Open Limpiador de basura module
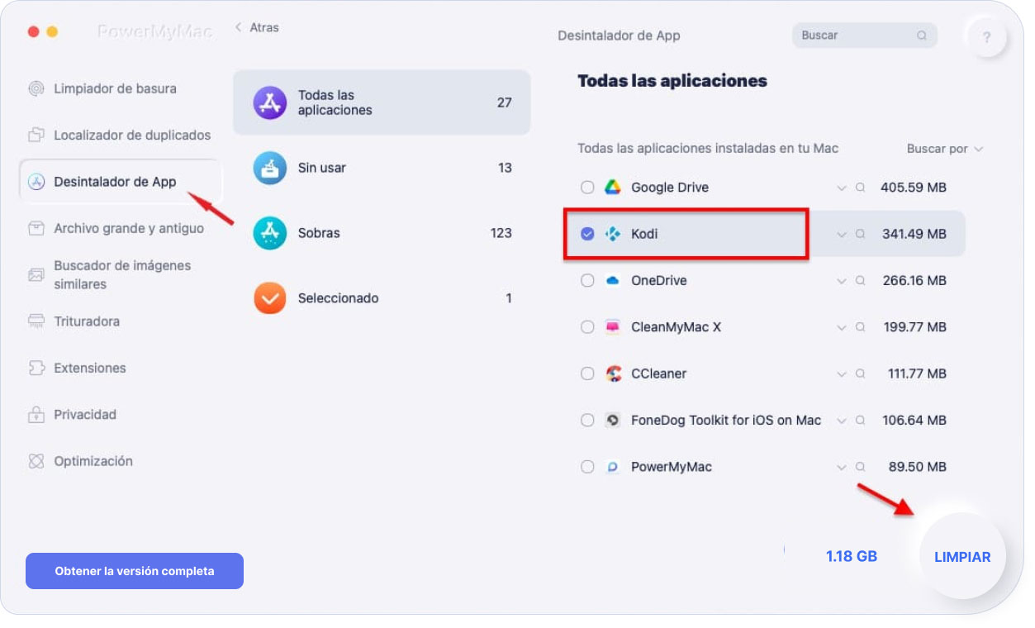 click(x=115, y=88)
